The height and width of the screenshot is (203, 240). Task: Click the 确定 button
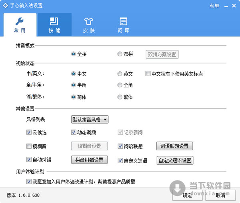[188, 195]
